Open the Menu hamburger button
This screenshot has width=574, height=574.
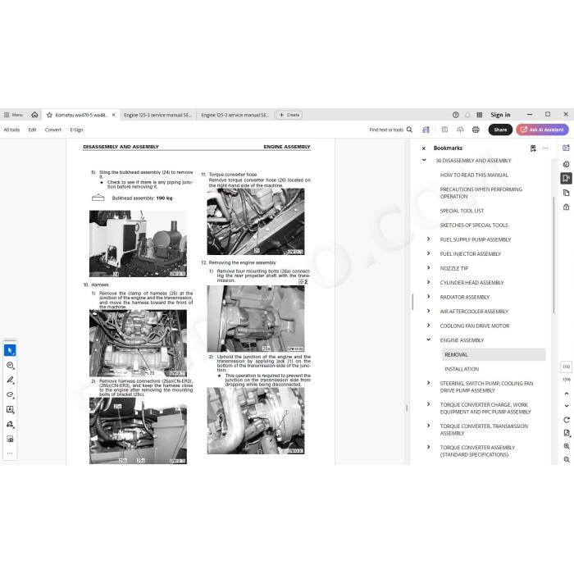click(x=13, y=115)
